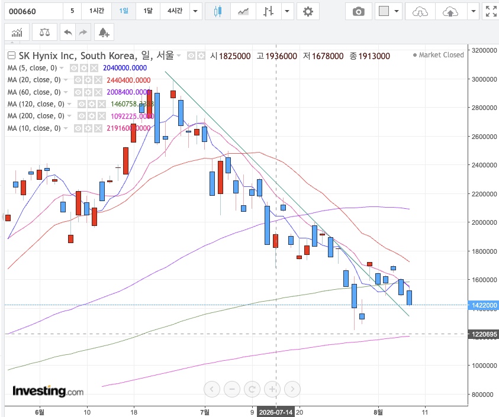Viewport: 499px width, 417px height.
Task: Open settings gear of MA (10, close, 0)
Action: [x=88, y=128]
